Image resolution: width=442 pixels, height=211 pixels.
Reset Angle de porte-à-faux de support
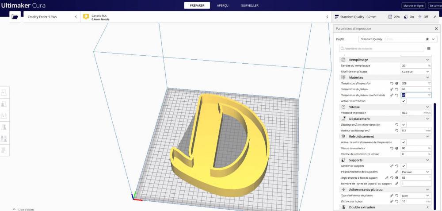pos(392,178)
